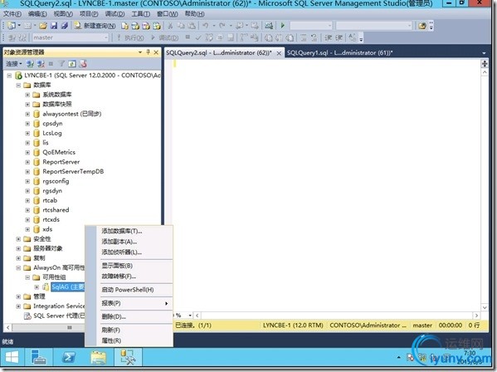Click the 新建查询(N) button
Screen dimensions: 497x372
click(x=95, y=26)
